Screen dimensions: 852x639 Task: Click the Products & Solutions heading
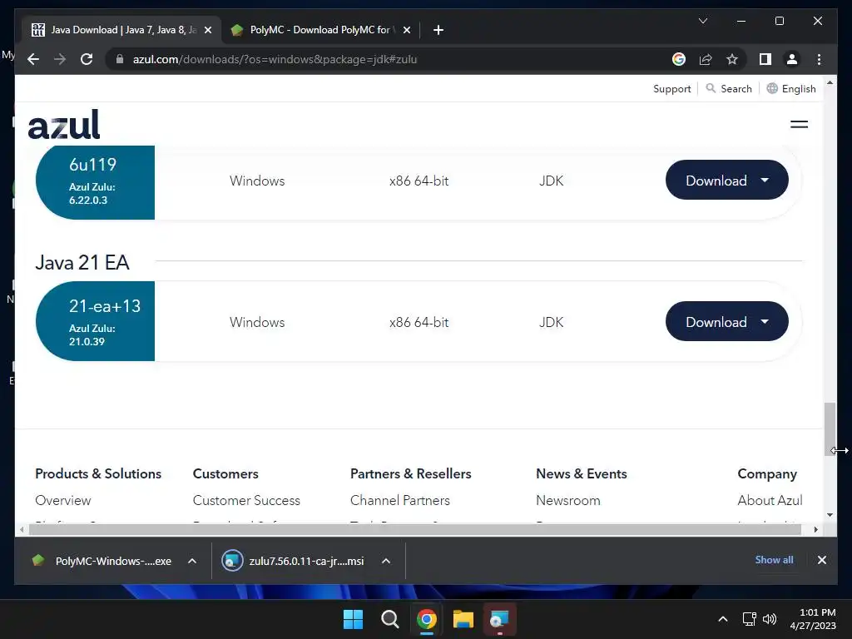(x=98, y=473)
